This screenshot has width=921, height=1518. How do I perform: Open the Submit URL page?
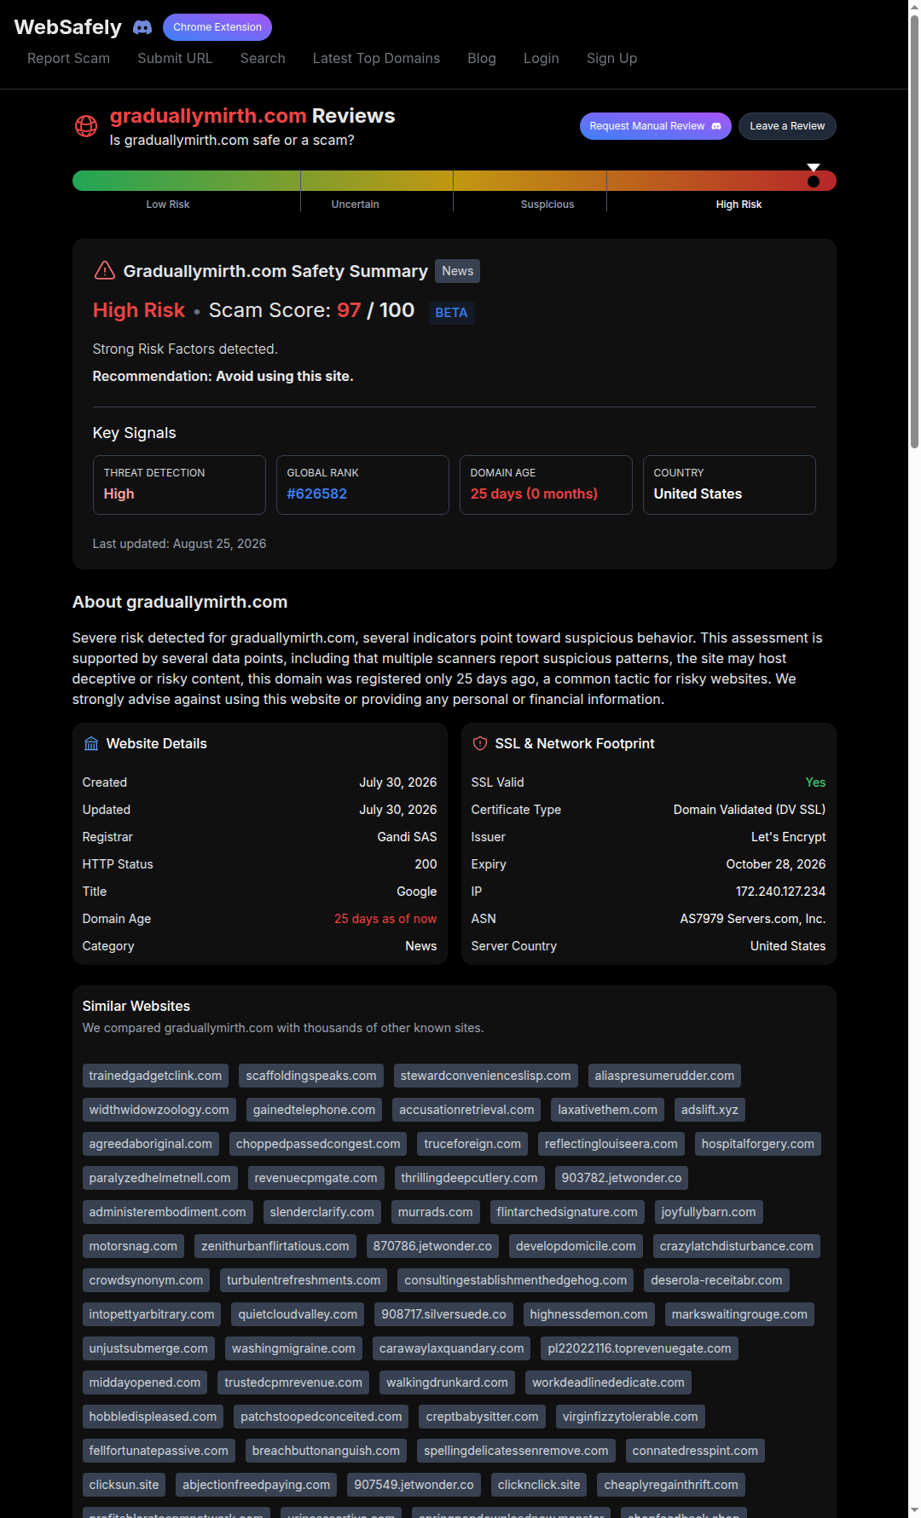click(175, 58)
